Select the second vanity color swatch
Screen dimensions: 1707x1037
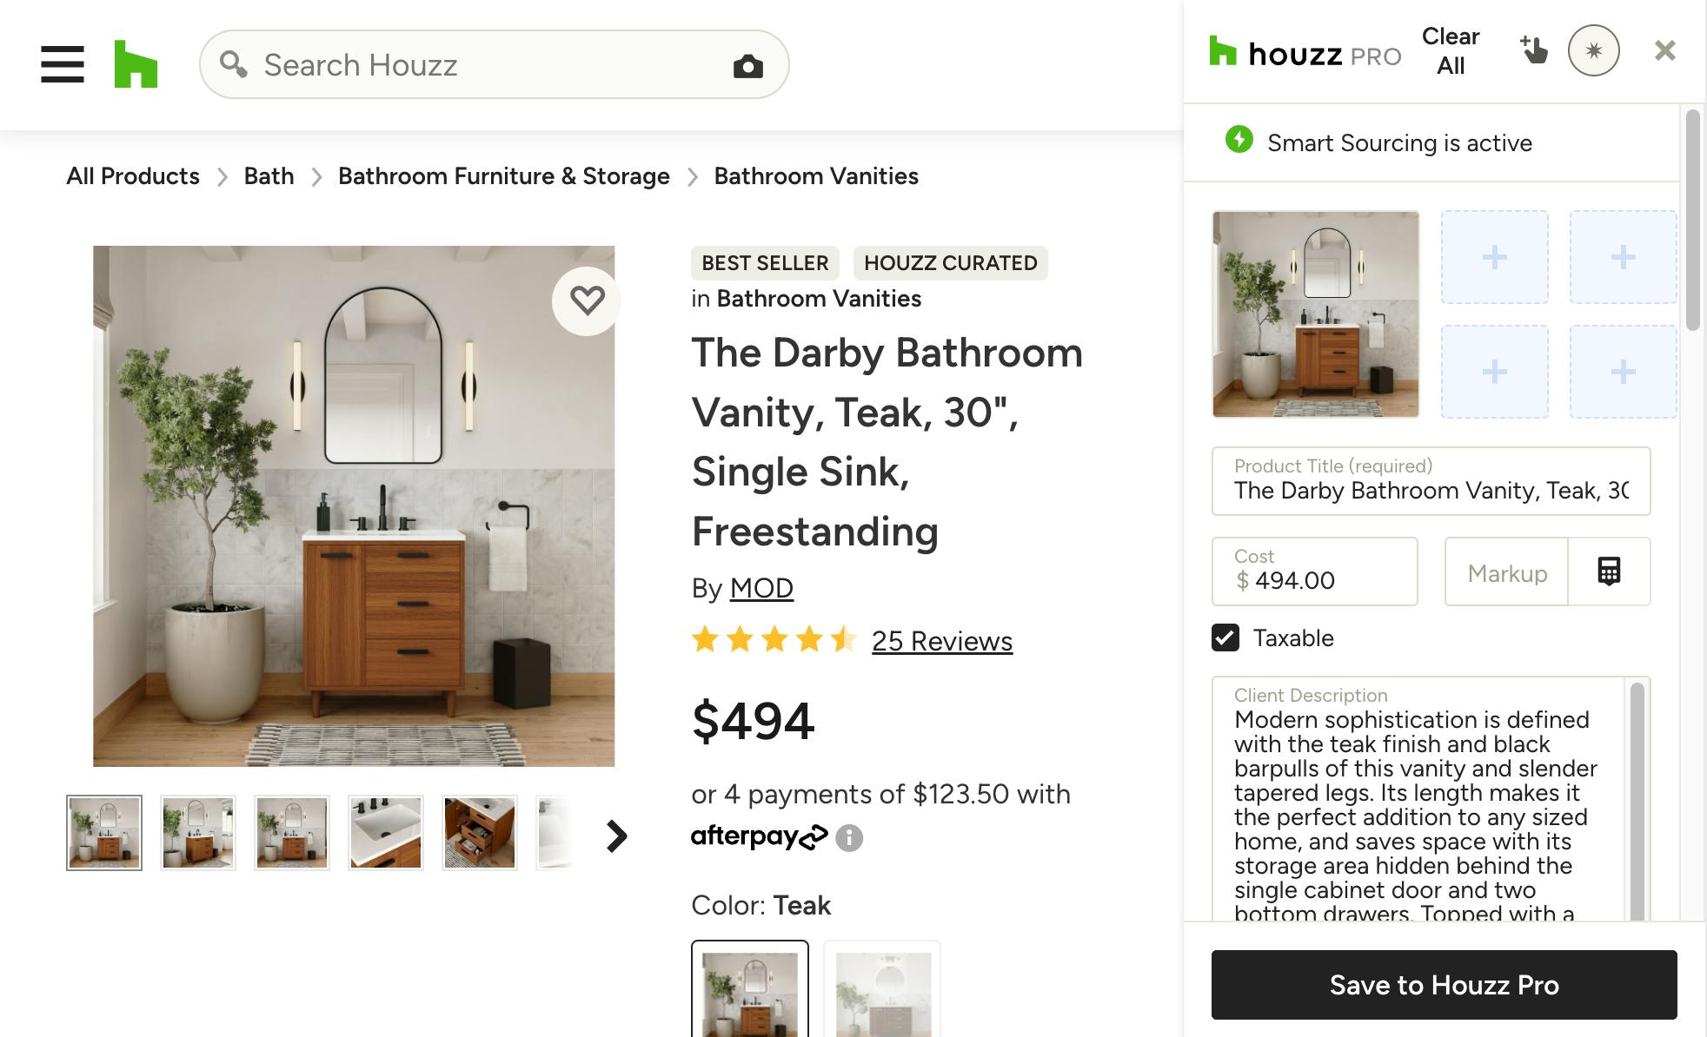click(882, 989)
